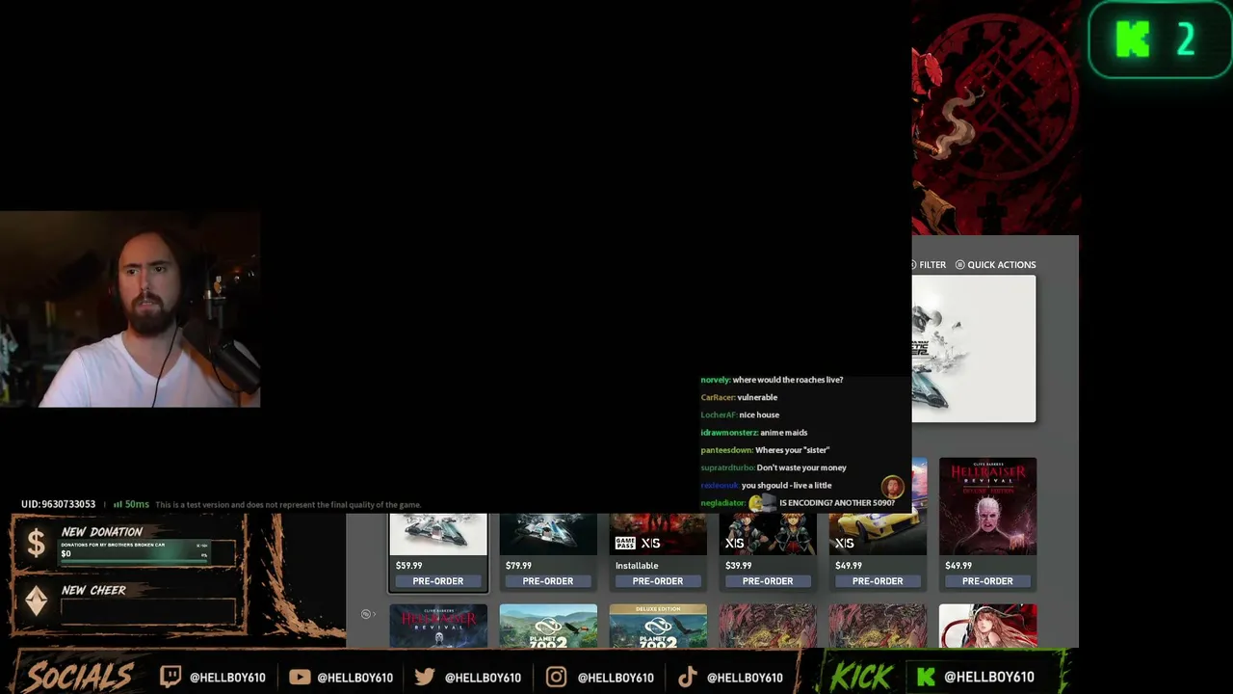Click LocherAF's 'nice house' chat message
Screen dimensions: 1233x694
click(740, 414)
